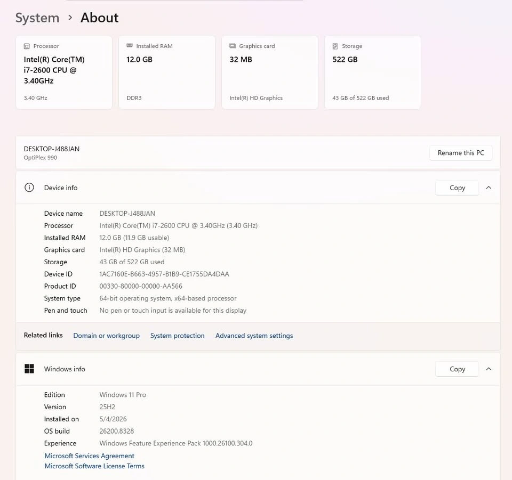Open the System protection link

[177, 336]
